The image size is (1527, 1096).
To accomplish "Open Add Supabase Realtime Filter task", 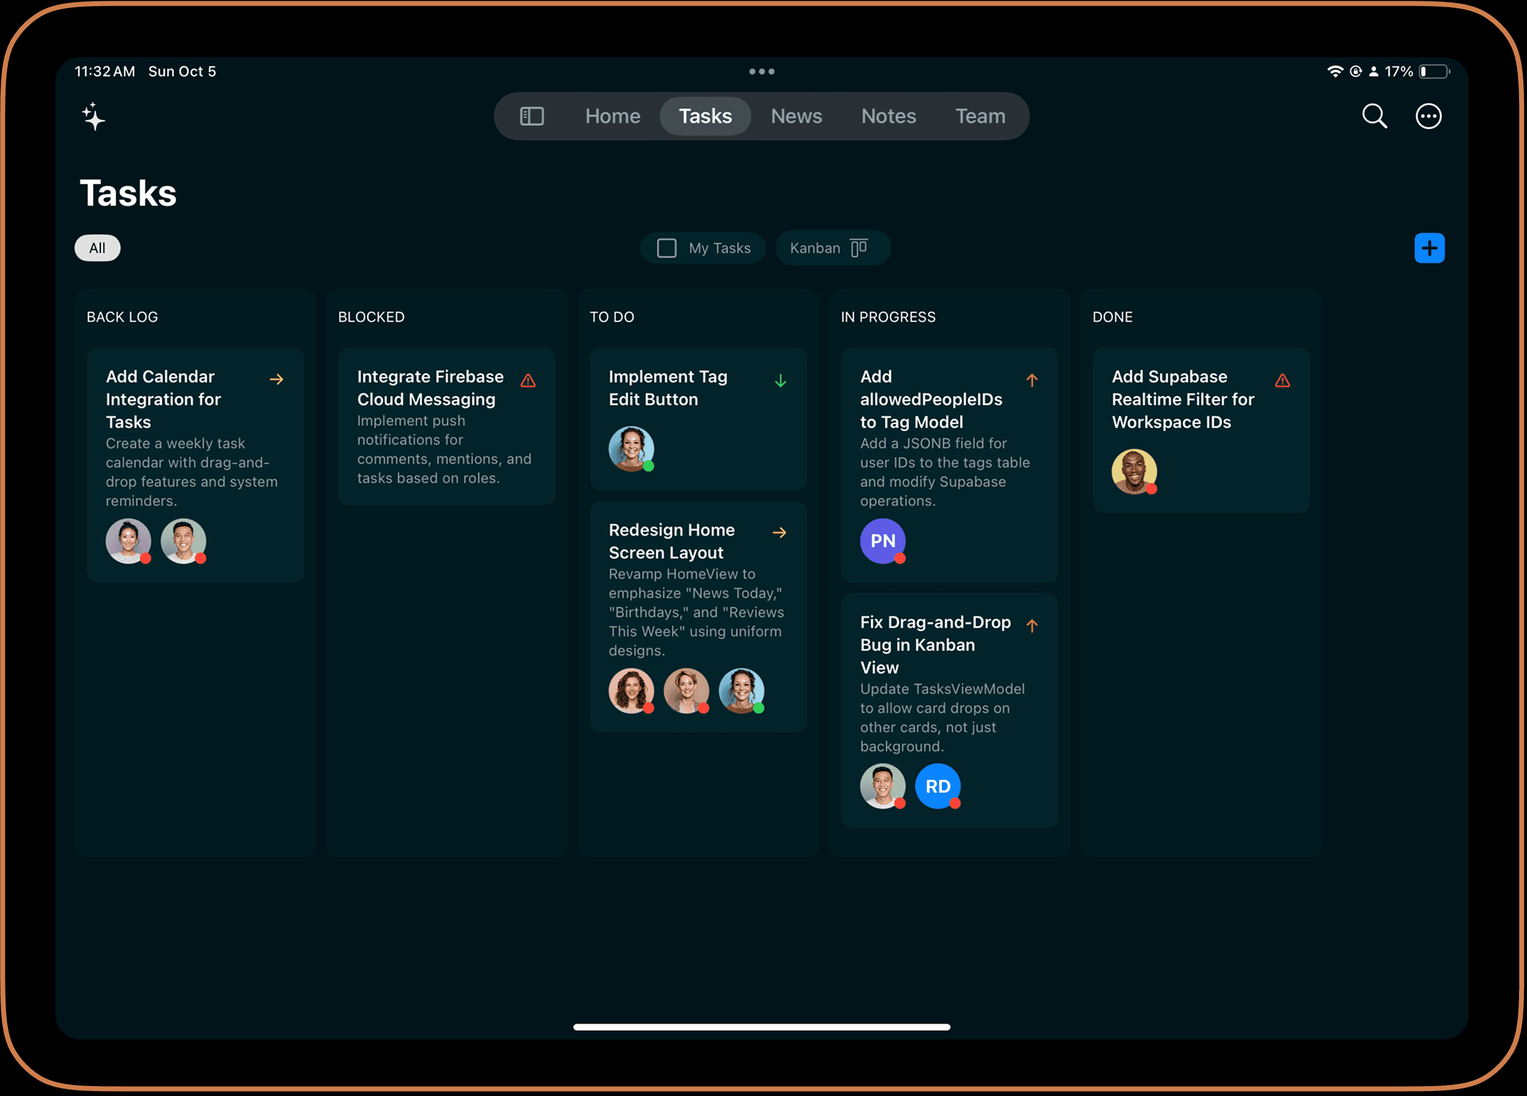I will [1182, 399].
